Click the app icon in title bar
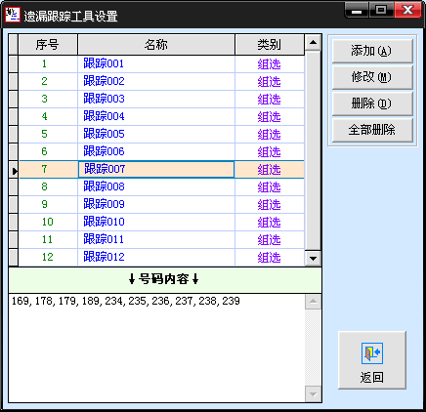426x412 pixels. (x=13, y=15)
